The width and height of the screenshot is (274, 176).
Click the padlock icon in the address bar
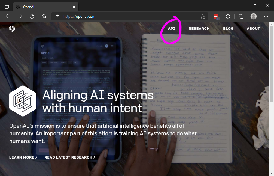[57, 16]
